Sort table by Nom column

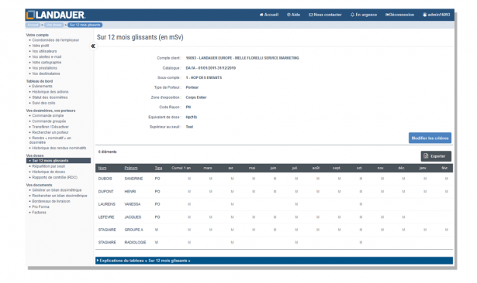(x=102, y=168)
